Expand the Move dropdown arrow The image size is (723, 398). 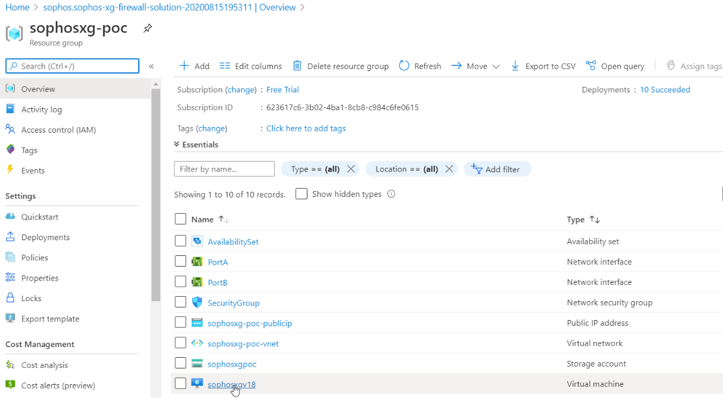(x=496, y=66)
